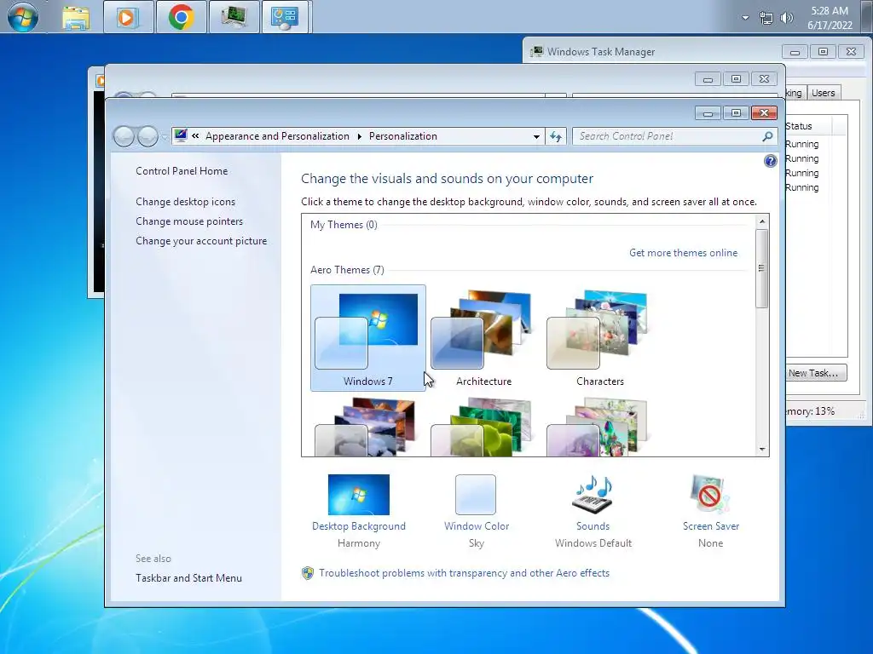Select the Windows 7 theme
This screenshot has height=654, width=873.
(368, 338)
